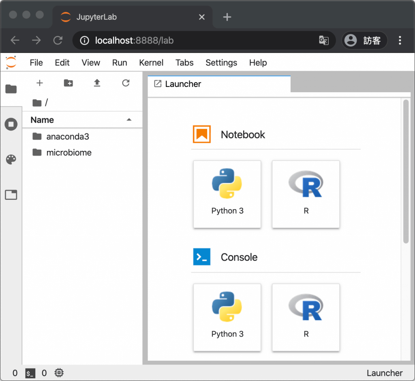Open the Settings menu
The image size is (415, 381).
[x=221, y=63]
